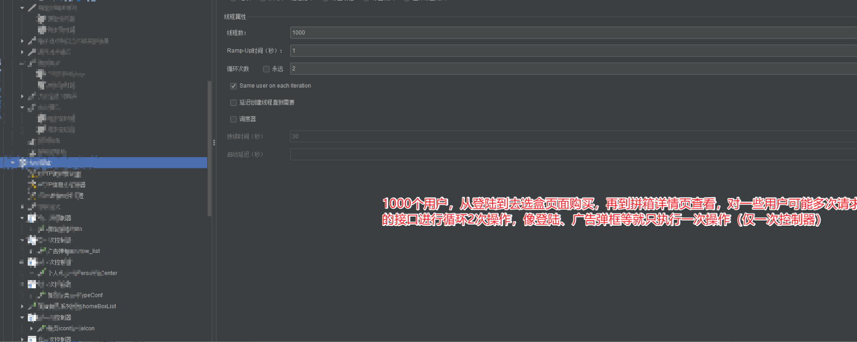Tick the 永远 loop-forever checkbox
This screenshot has height=342, width=857.
tap(266, 69)
